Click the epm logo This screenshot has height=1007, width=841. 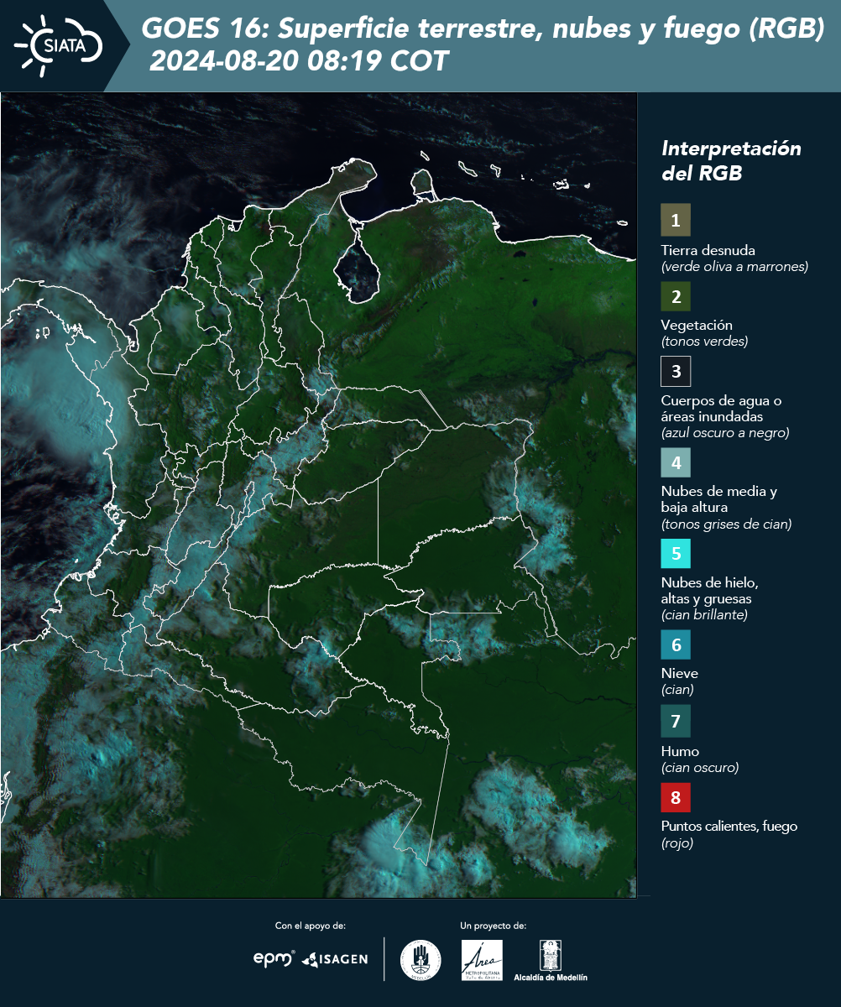click(274, 958)
